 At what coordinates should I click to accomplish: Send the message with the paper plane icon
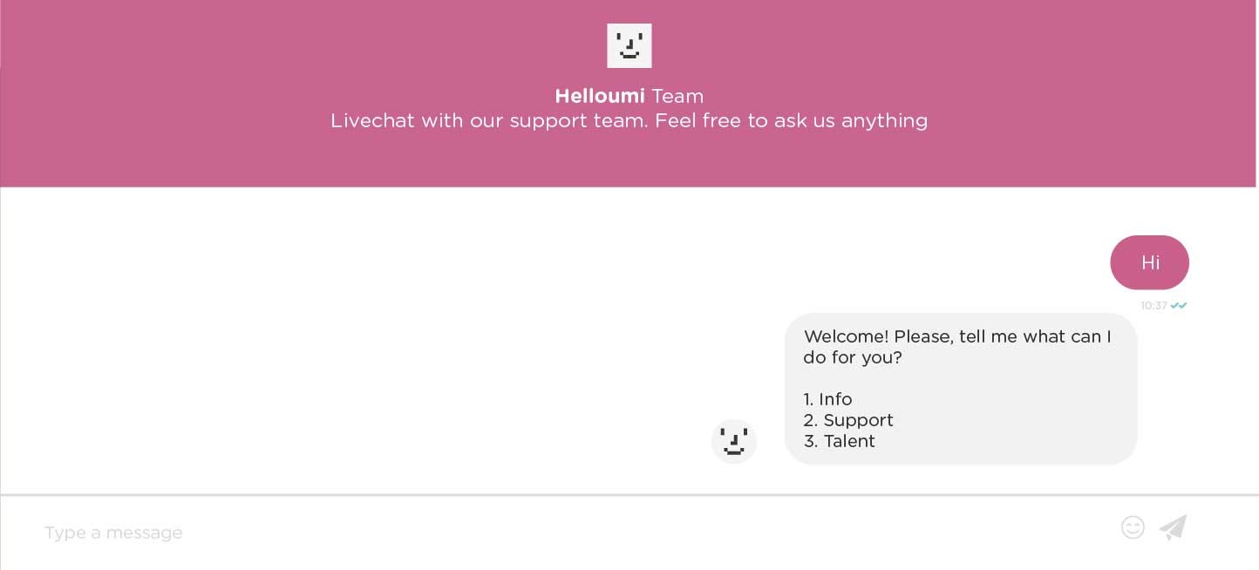(x=1173, y=527)
